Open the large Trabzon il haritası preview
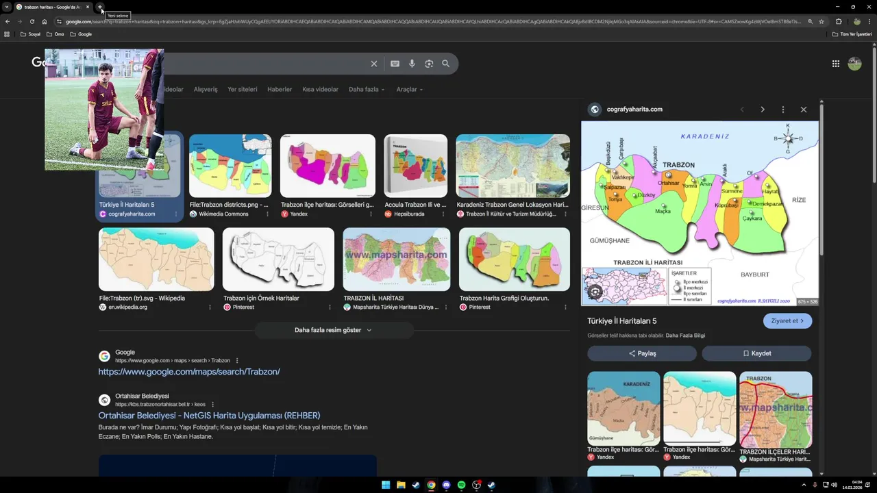The width and height of the screenshot is (877, 493). coord(700,213)
